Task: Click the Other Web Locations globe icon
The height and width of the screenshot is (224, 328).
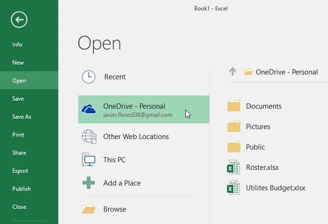Action: pos(89,137)
